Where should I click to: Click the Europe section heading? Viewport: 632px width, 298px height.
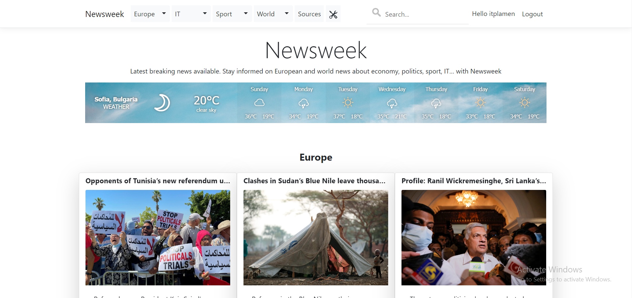click(x=316, y=157)
